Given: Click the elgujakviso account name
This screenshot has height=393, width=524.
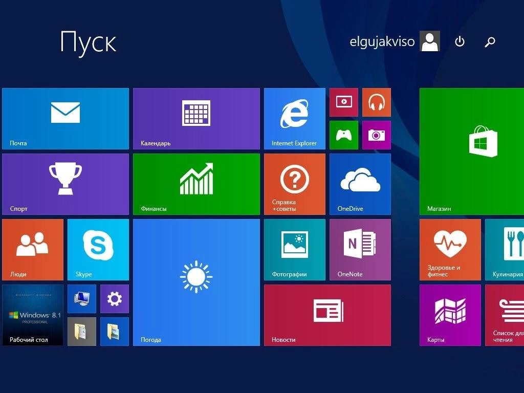Looking at the screenshot, I should click(382, 42).
